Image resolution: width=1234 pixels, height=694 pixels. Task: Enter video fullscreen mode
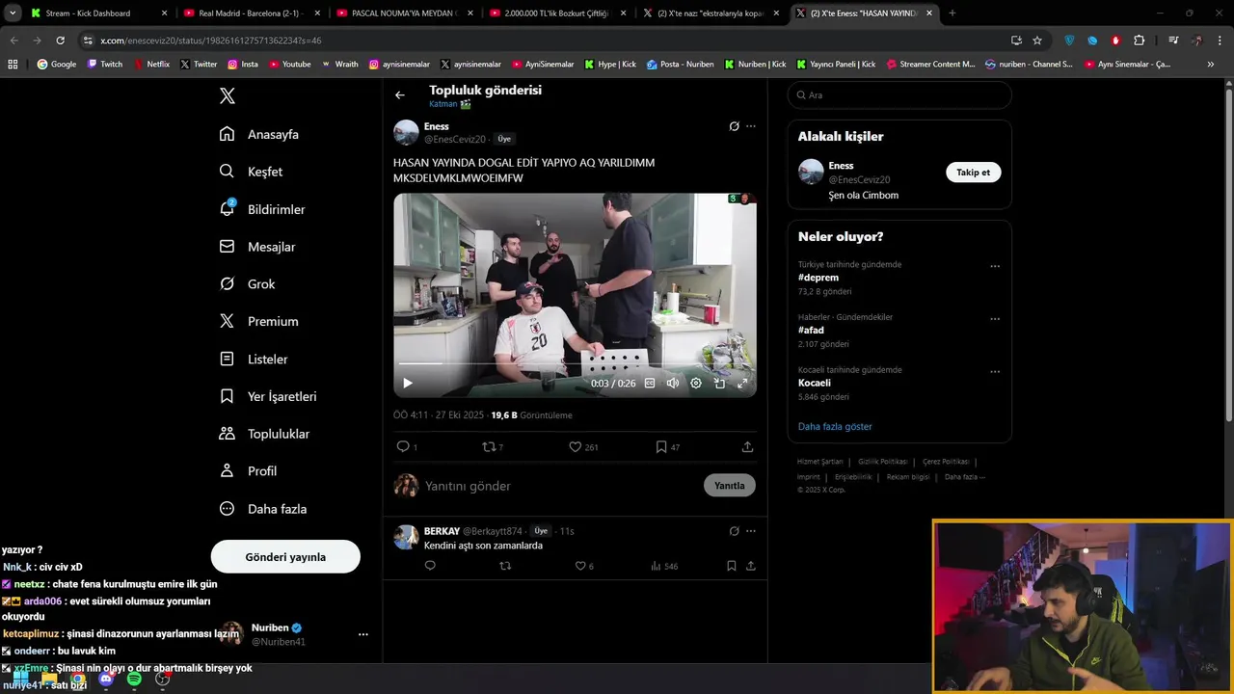742,383
